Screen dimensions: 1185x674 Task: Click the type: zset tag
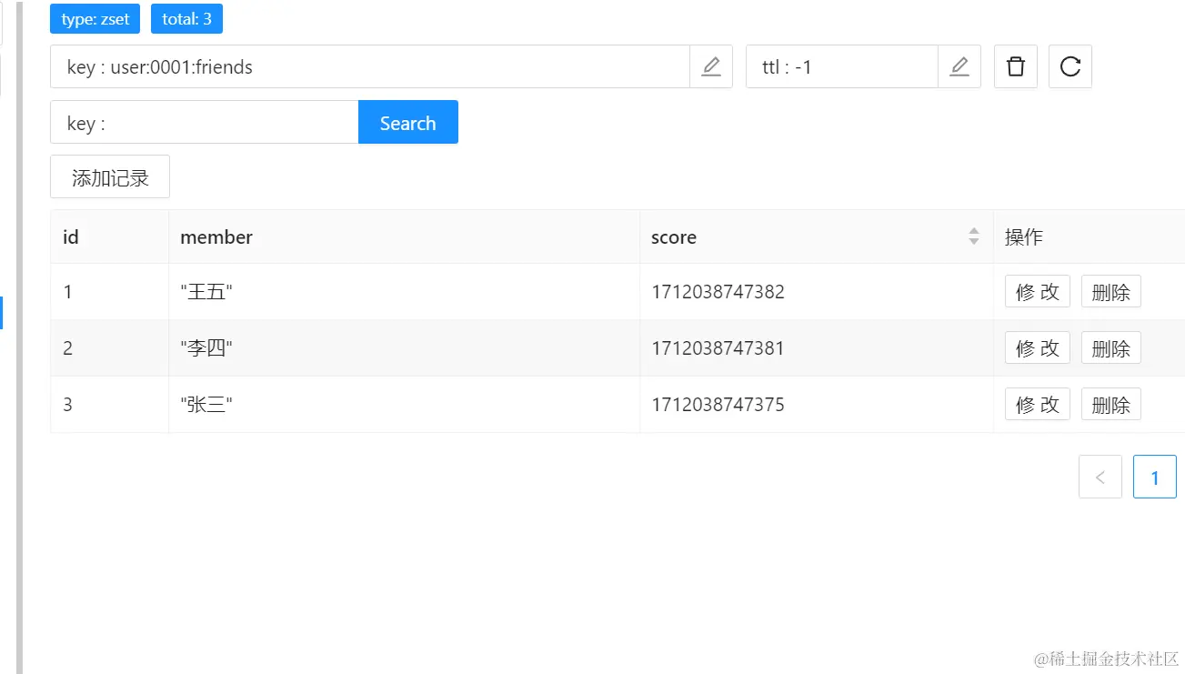click(x=95, y=18)
